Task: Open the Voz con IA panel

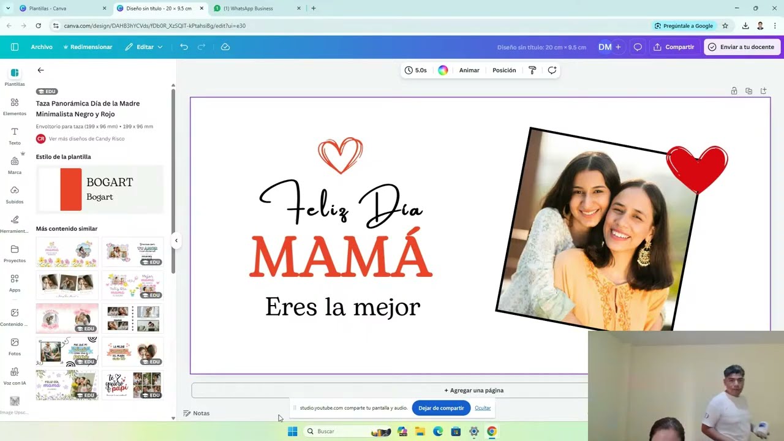Action: click(15, 376)
